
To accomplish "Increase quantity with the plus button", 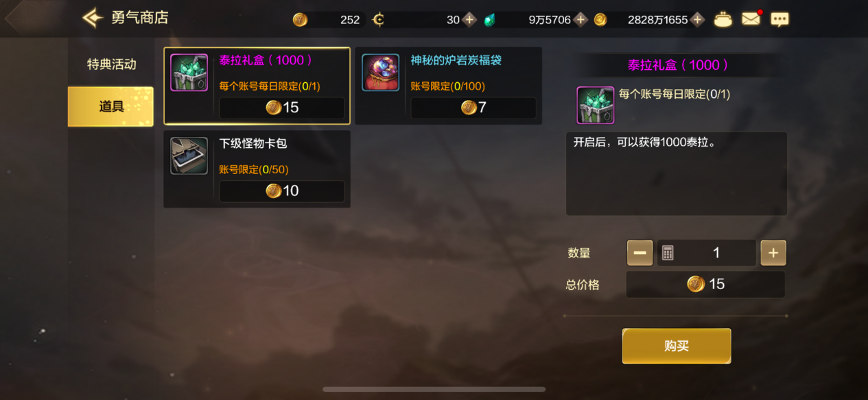I will [773, 253].
